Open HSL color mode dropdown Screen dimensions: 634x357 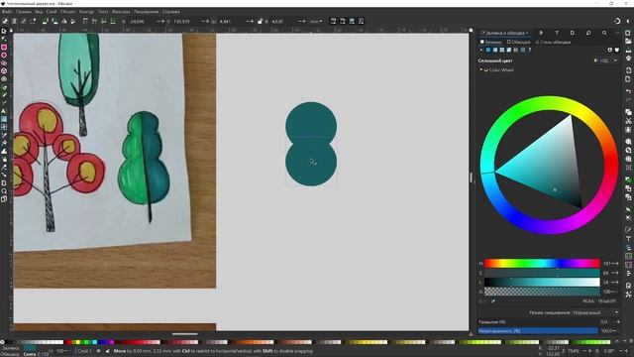coord(605,60)
